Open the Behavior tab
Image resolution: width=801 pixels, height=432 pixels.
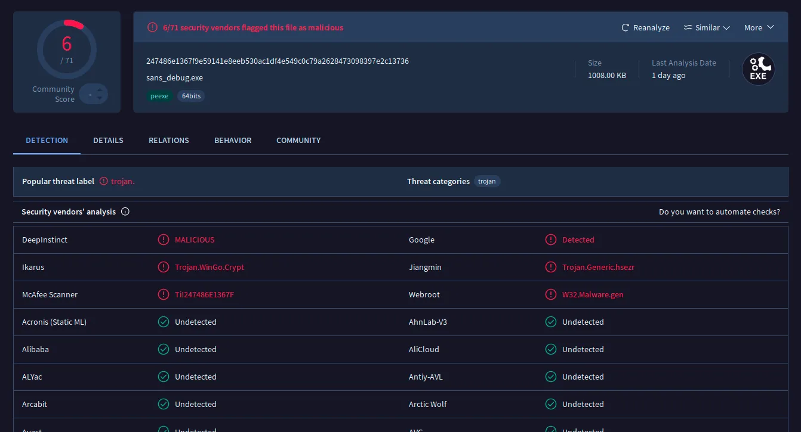(x=233, y=141)
